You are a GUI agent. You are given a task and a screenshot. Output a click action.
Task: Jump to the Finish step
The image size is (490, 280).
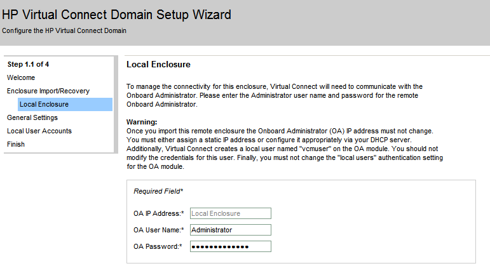click(16, 144)
